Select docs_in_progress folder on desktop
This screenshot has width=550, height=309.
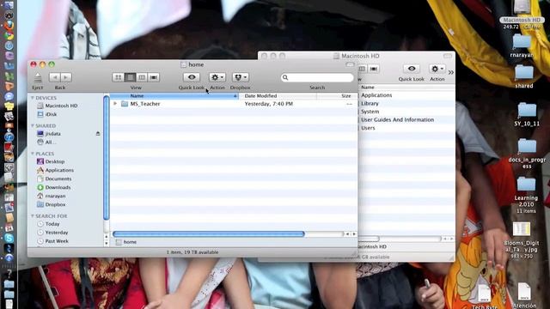coord(527,146)
